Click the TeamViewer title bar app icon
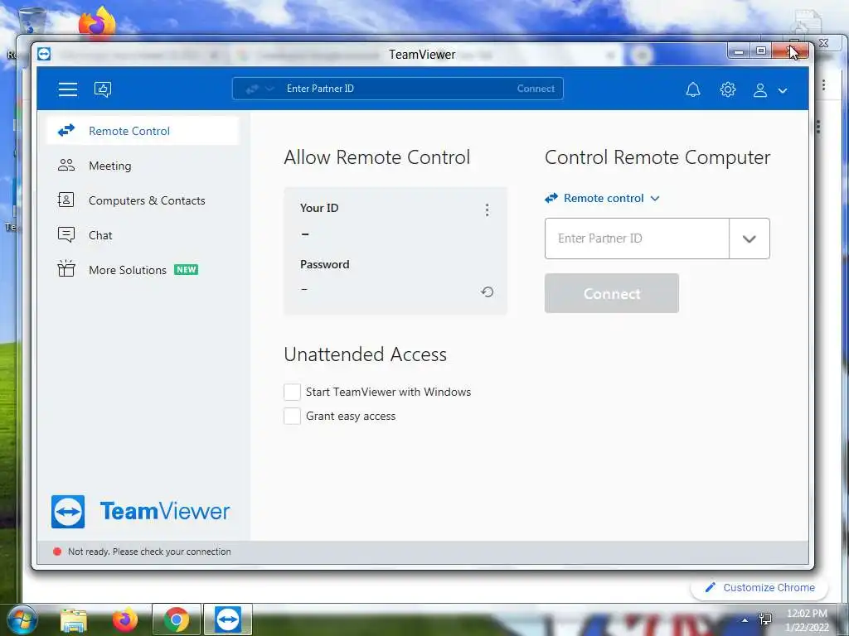Screen dimensions: 849x636 click(x=45, y=54)
